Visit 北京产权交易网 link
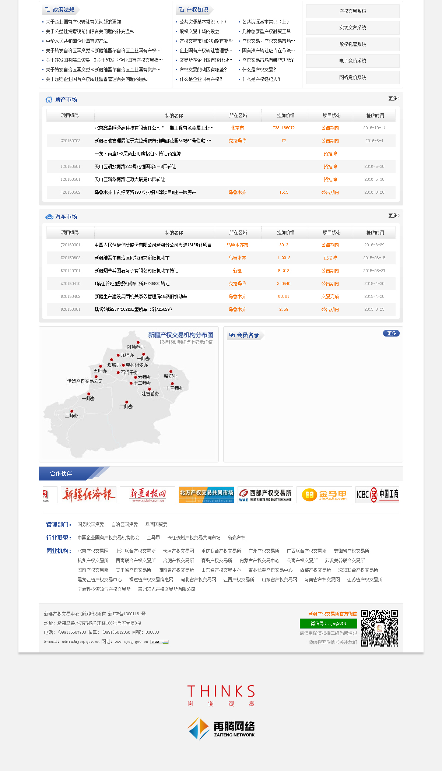Screen dimensions: 442x771 click(93, 551)
